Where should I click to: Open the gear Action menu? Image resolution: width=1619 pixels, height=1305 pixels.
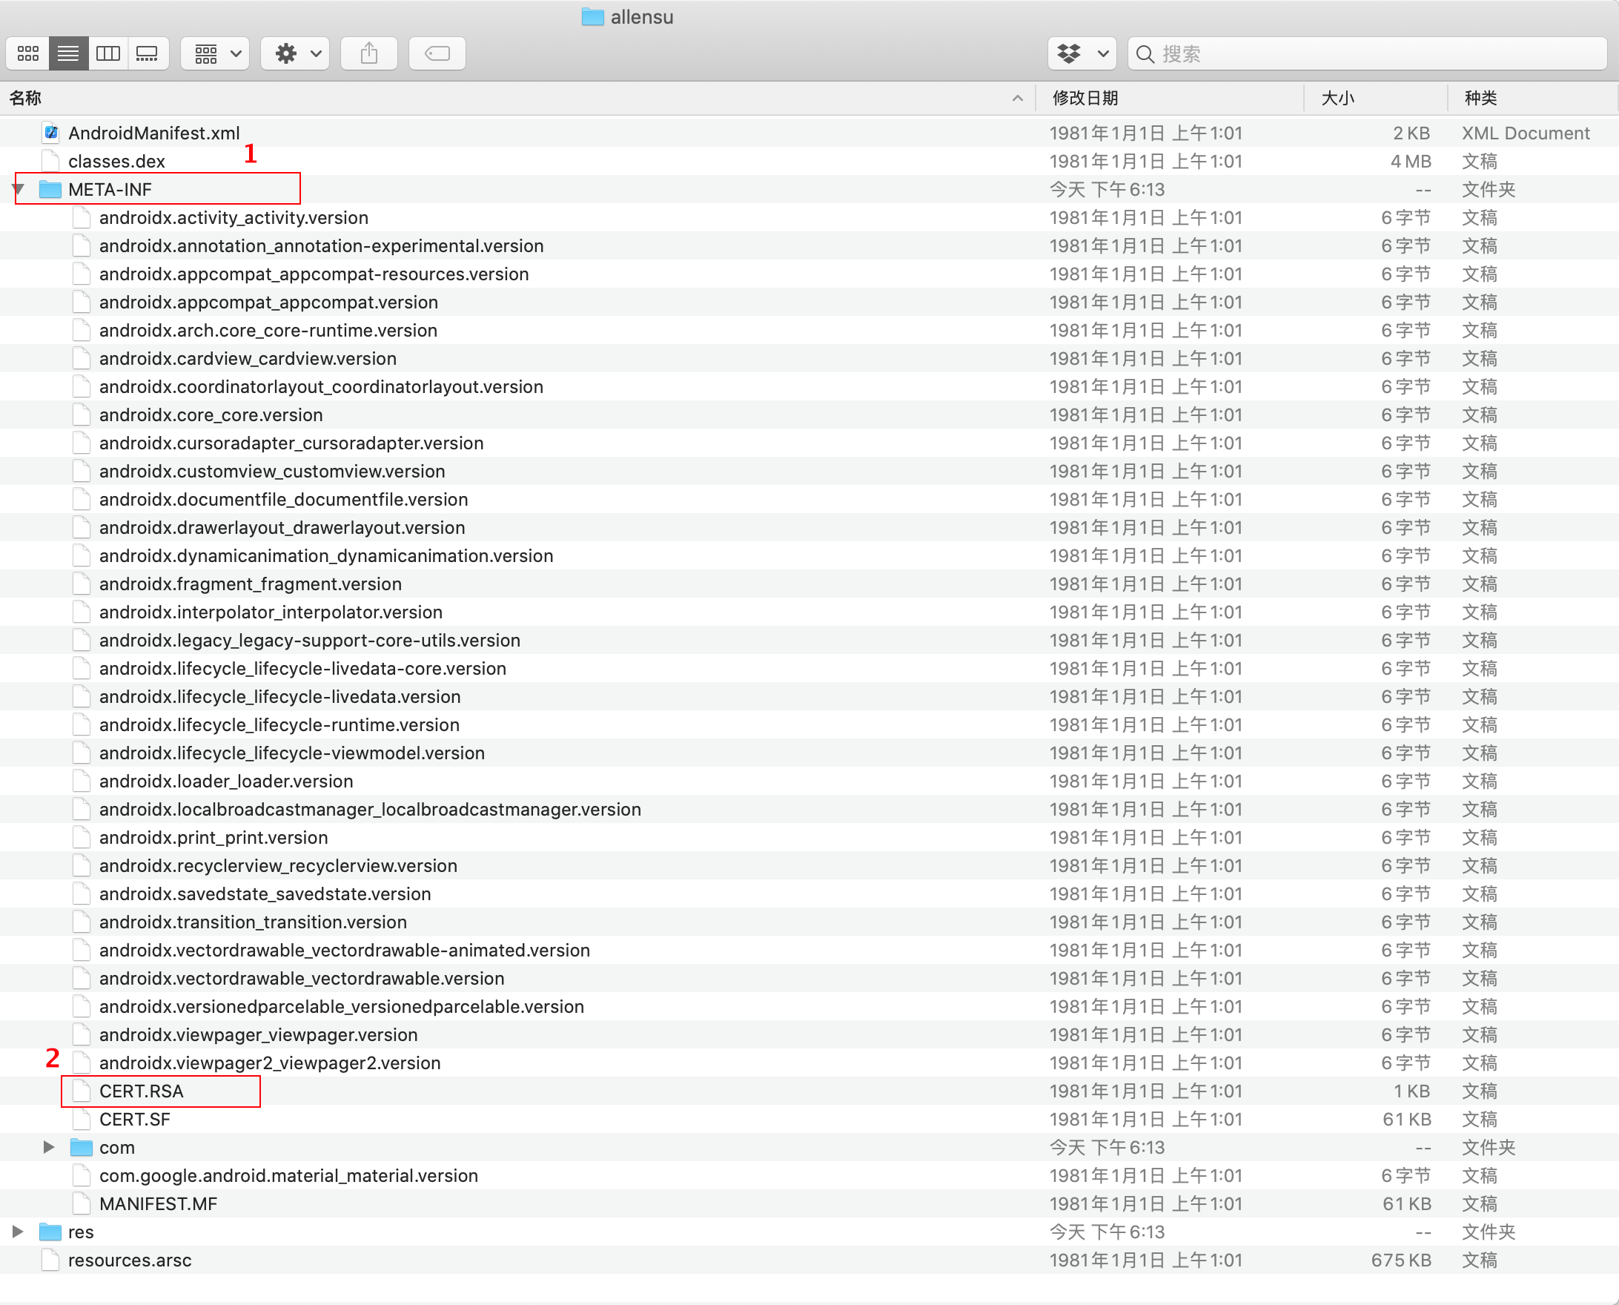pos(295,53)
